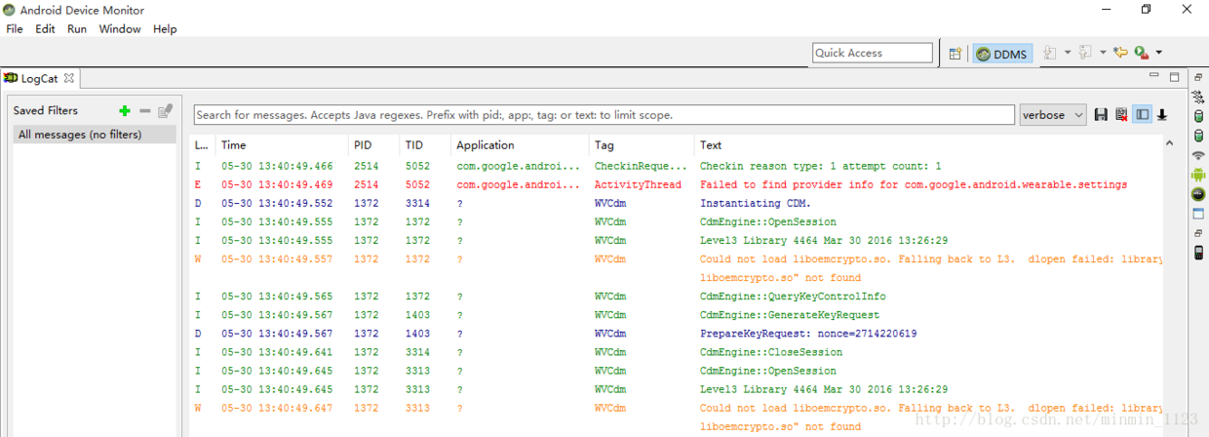Click the Quick Access search box

click(873, 53)
